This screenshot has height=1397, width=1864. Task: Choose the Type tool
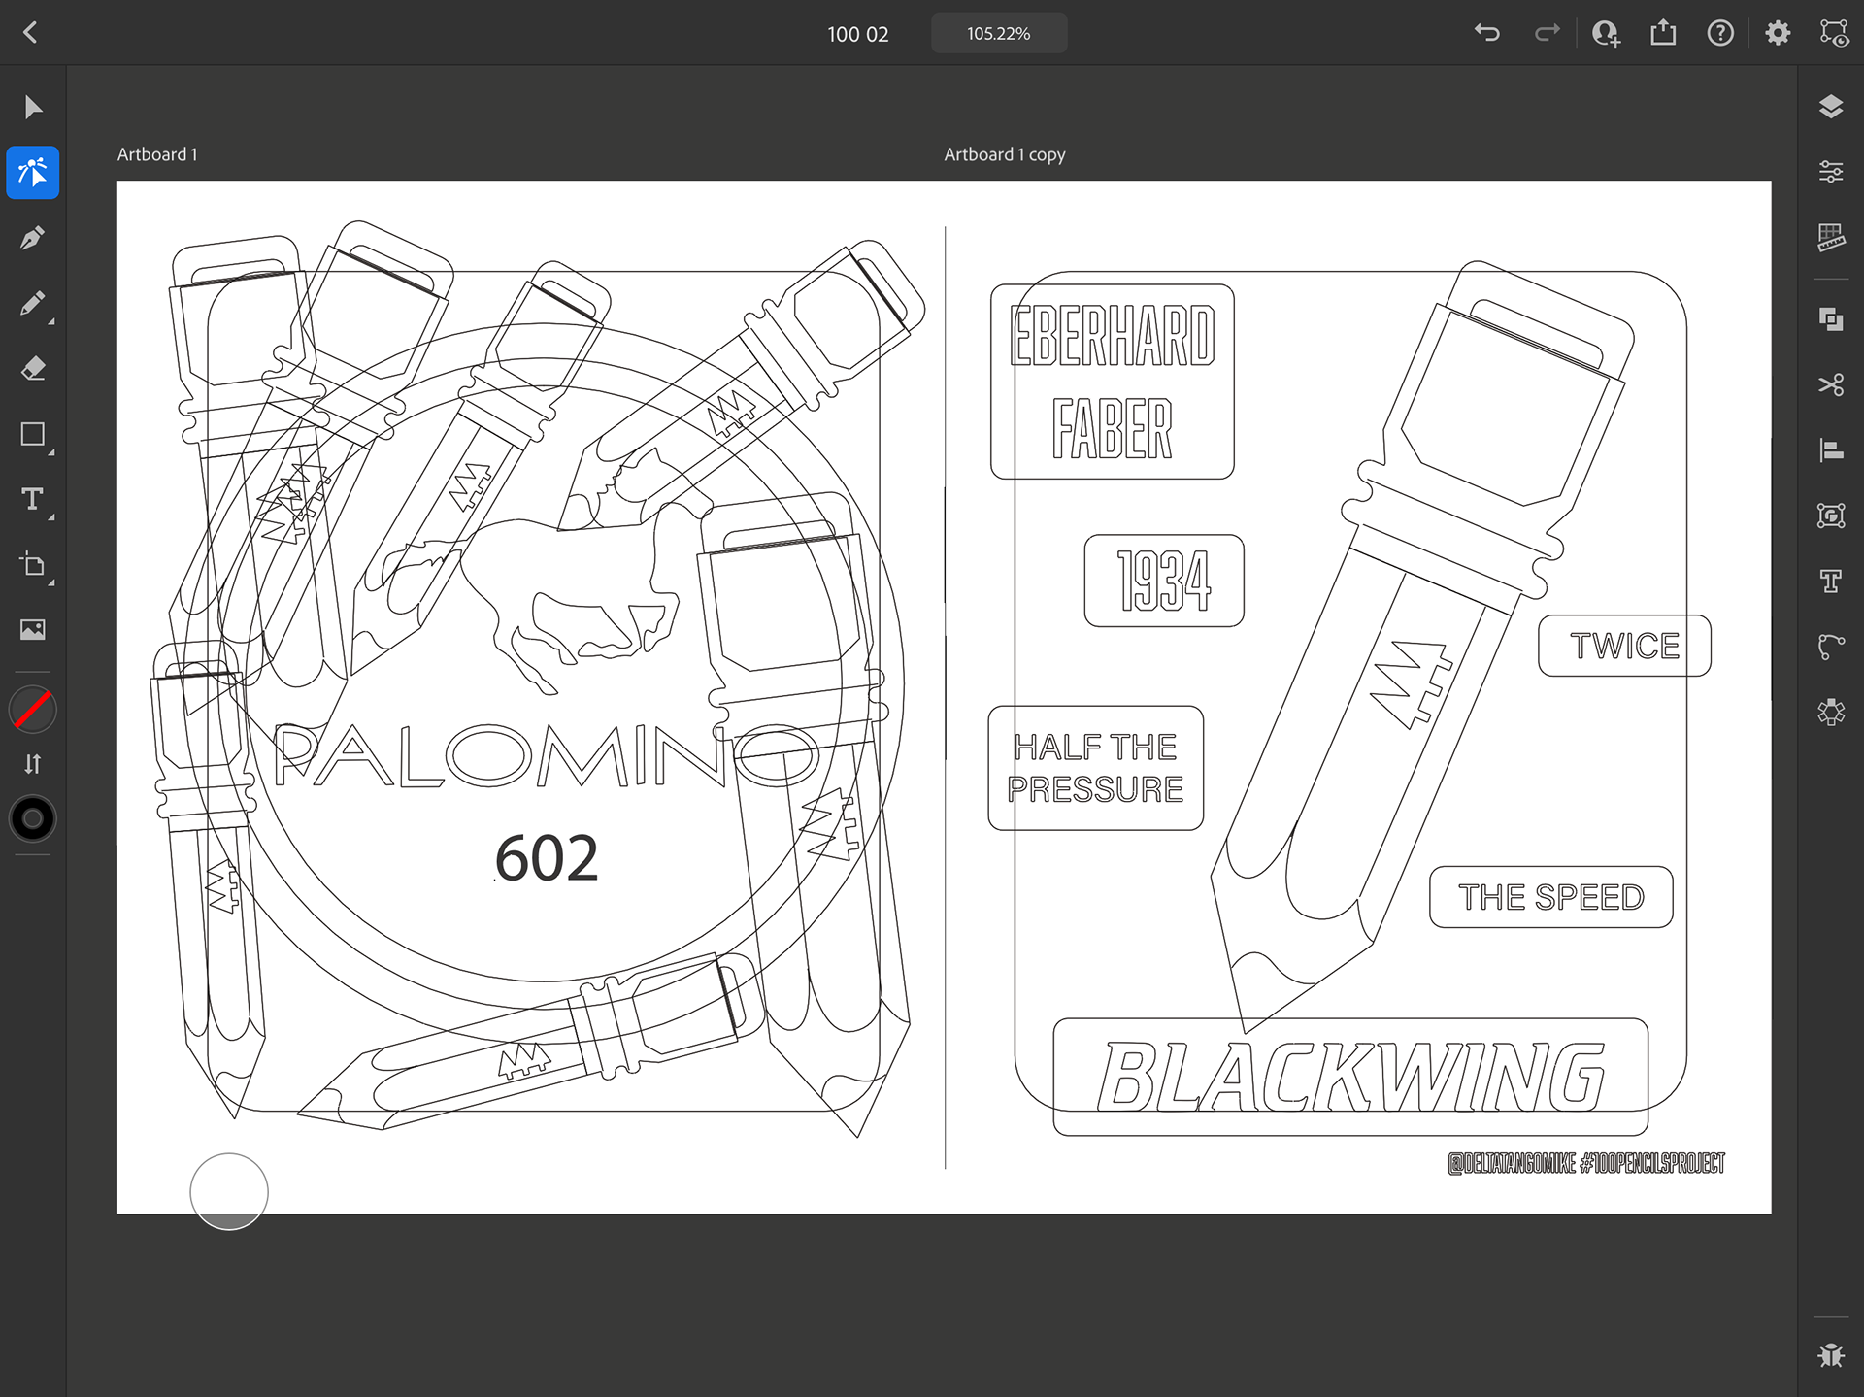33,499
